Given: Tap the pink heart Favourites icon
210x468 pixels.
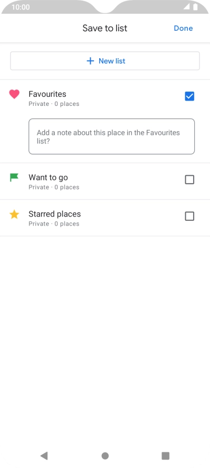Looking at the screenshot, I should coord(14,94).
